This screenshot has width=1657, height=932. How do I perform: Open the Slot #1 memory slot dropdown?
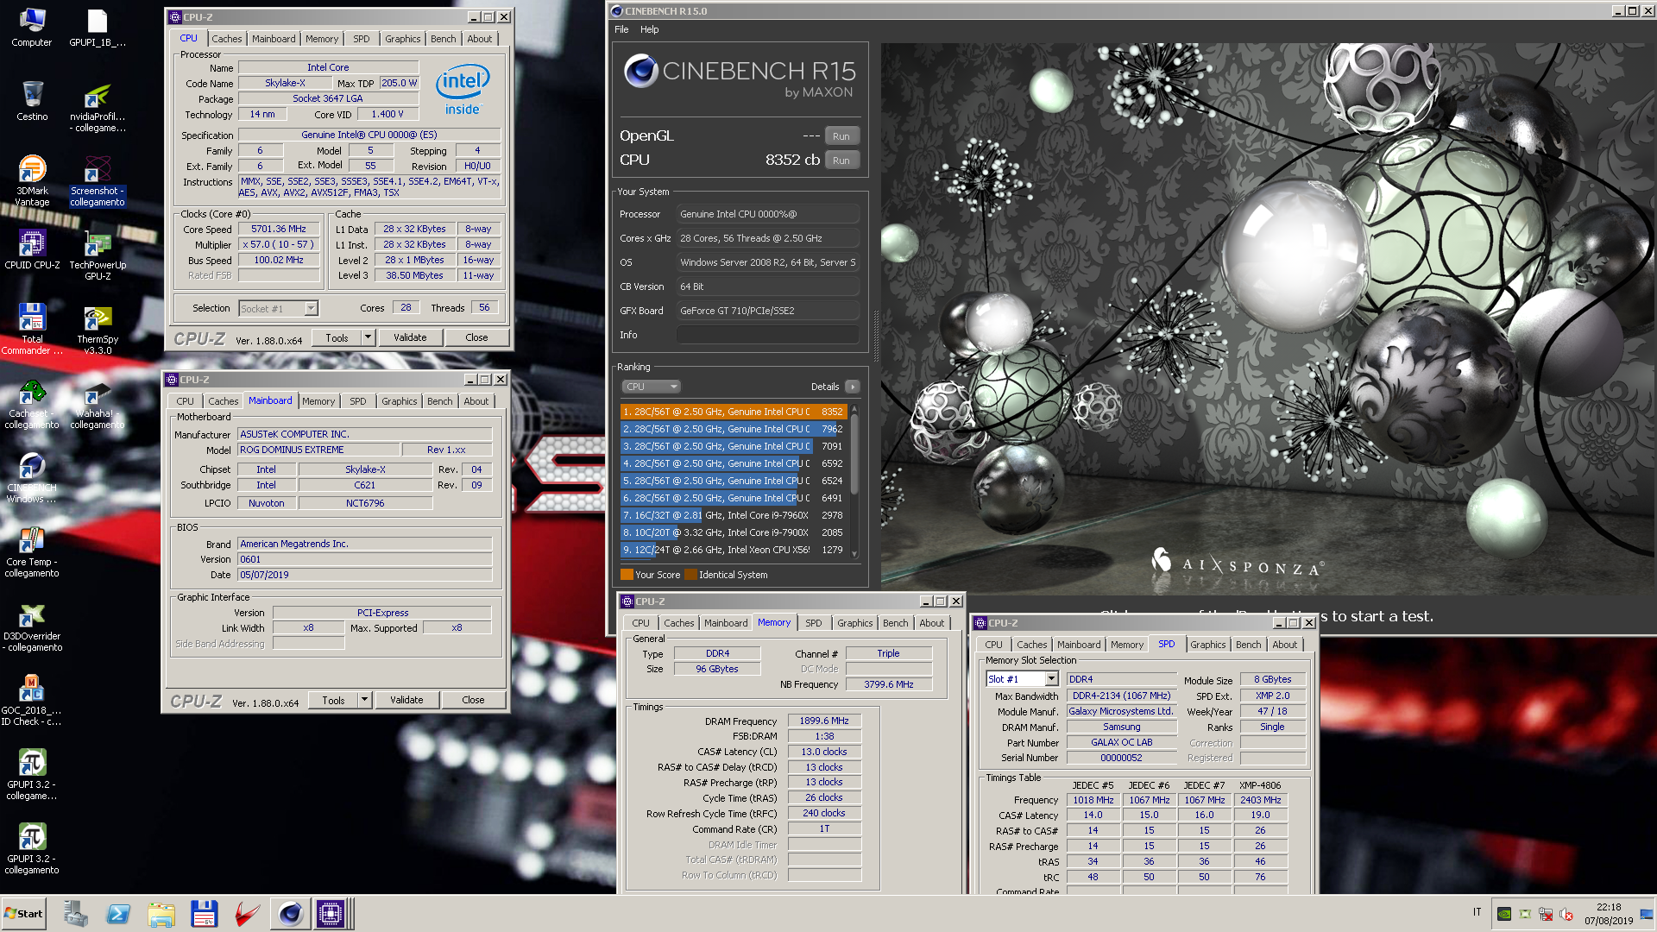click(1023, 679)
